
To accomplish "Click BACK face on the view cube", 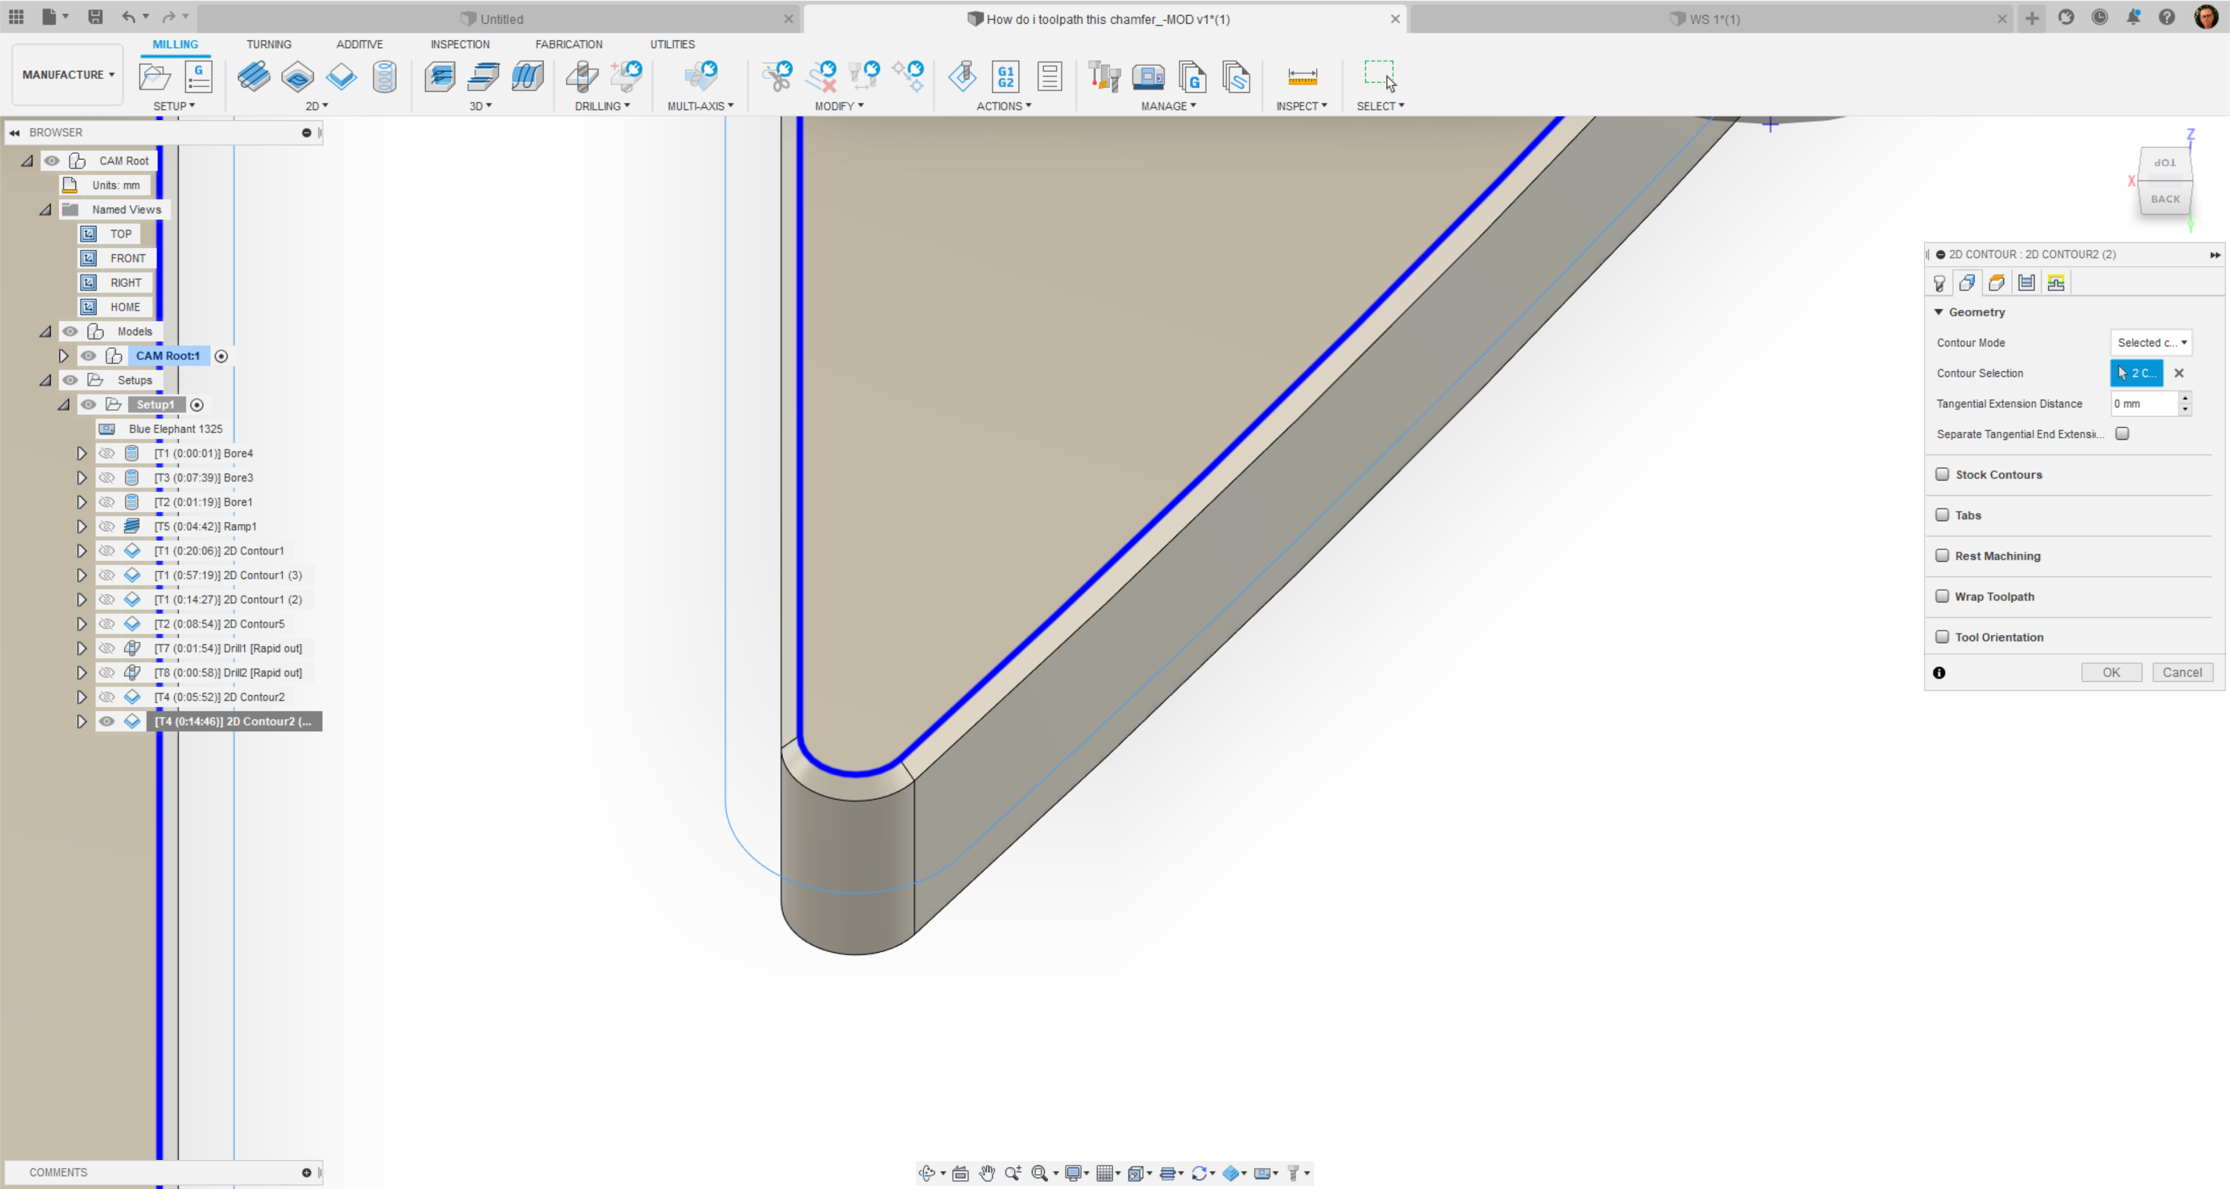I will [x=2165, y=199].
